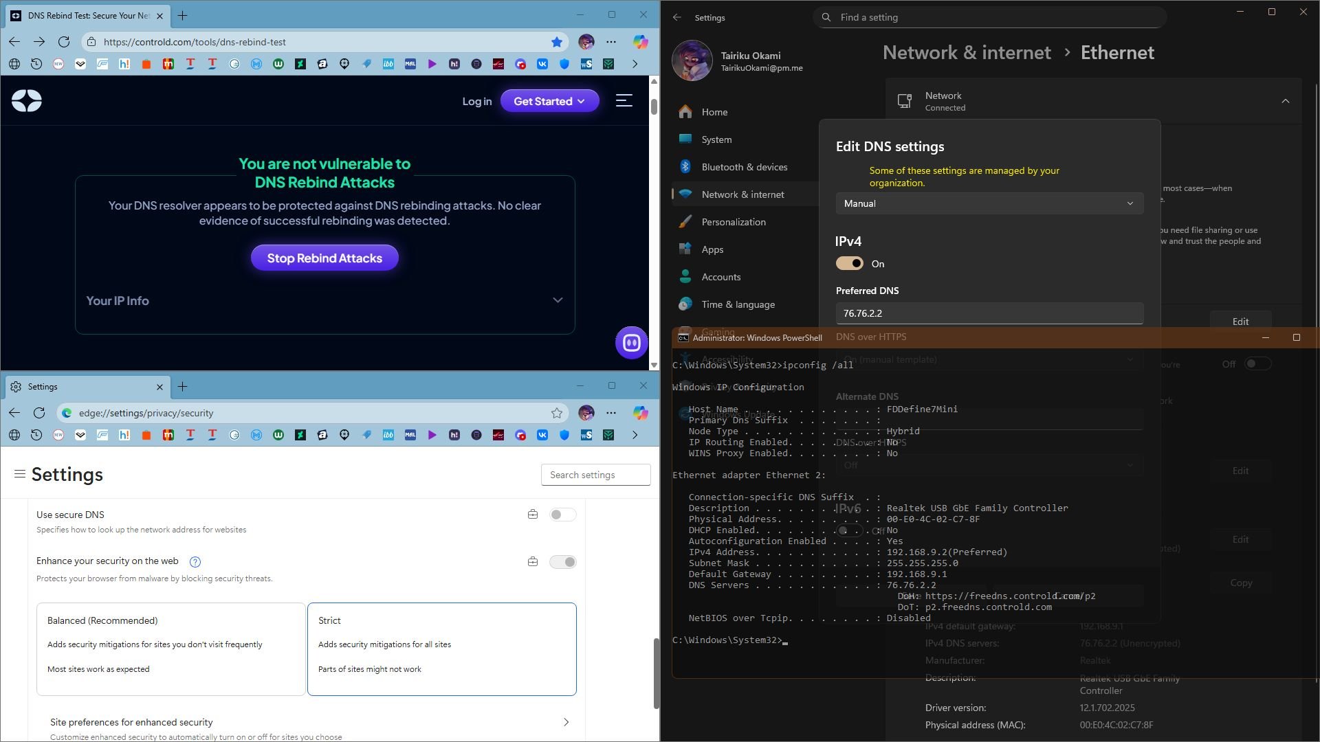This screenshot has height=742, width=1320.
Task: Open the Manual DNS mode dropdown
Action: [x=989, y=203]
